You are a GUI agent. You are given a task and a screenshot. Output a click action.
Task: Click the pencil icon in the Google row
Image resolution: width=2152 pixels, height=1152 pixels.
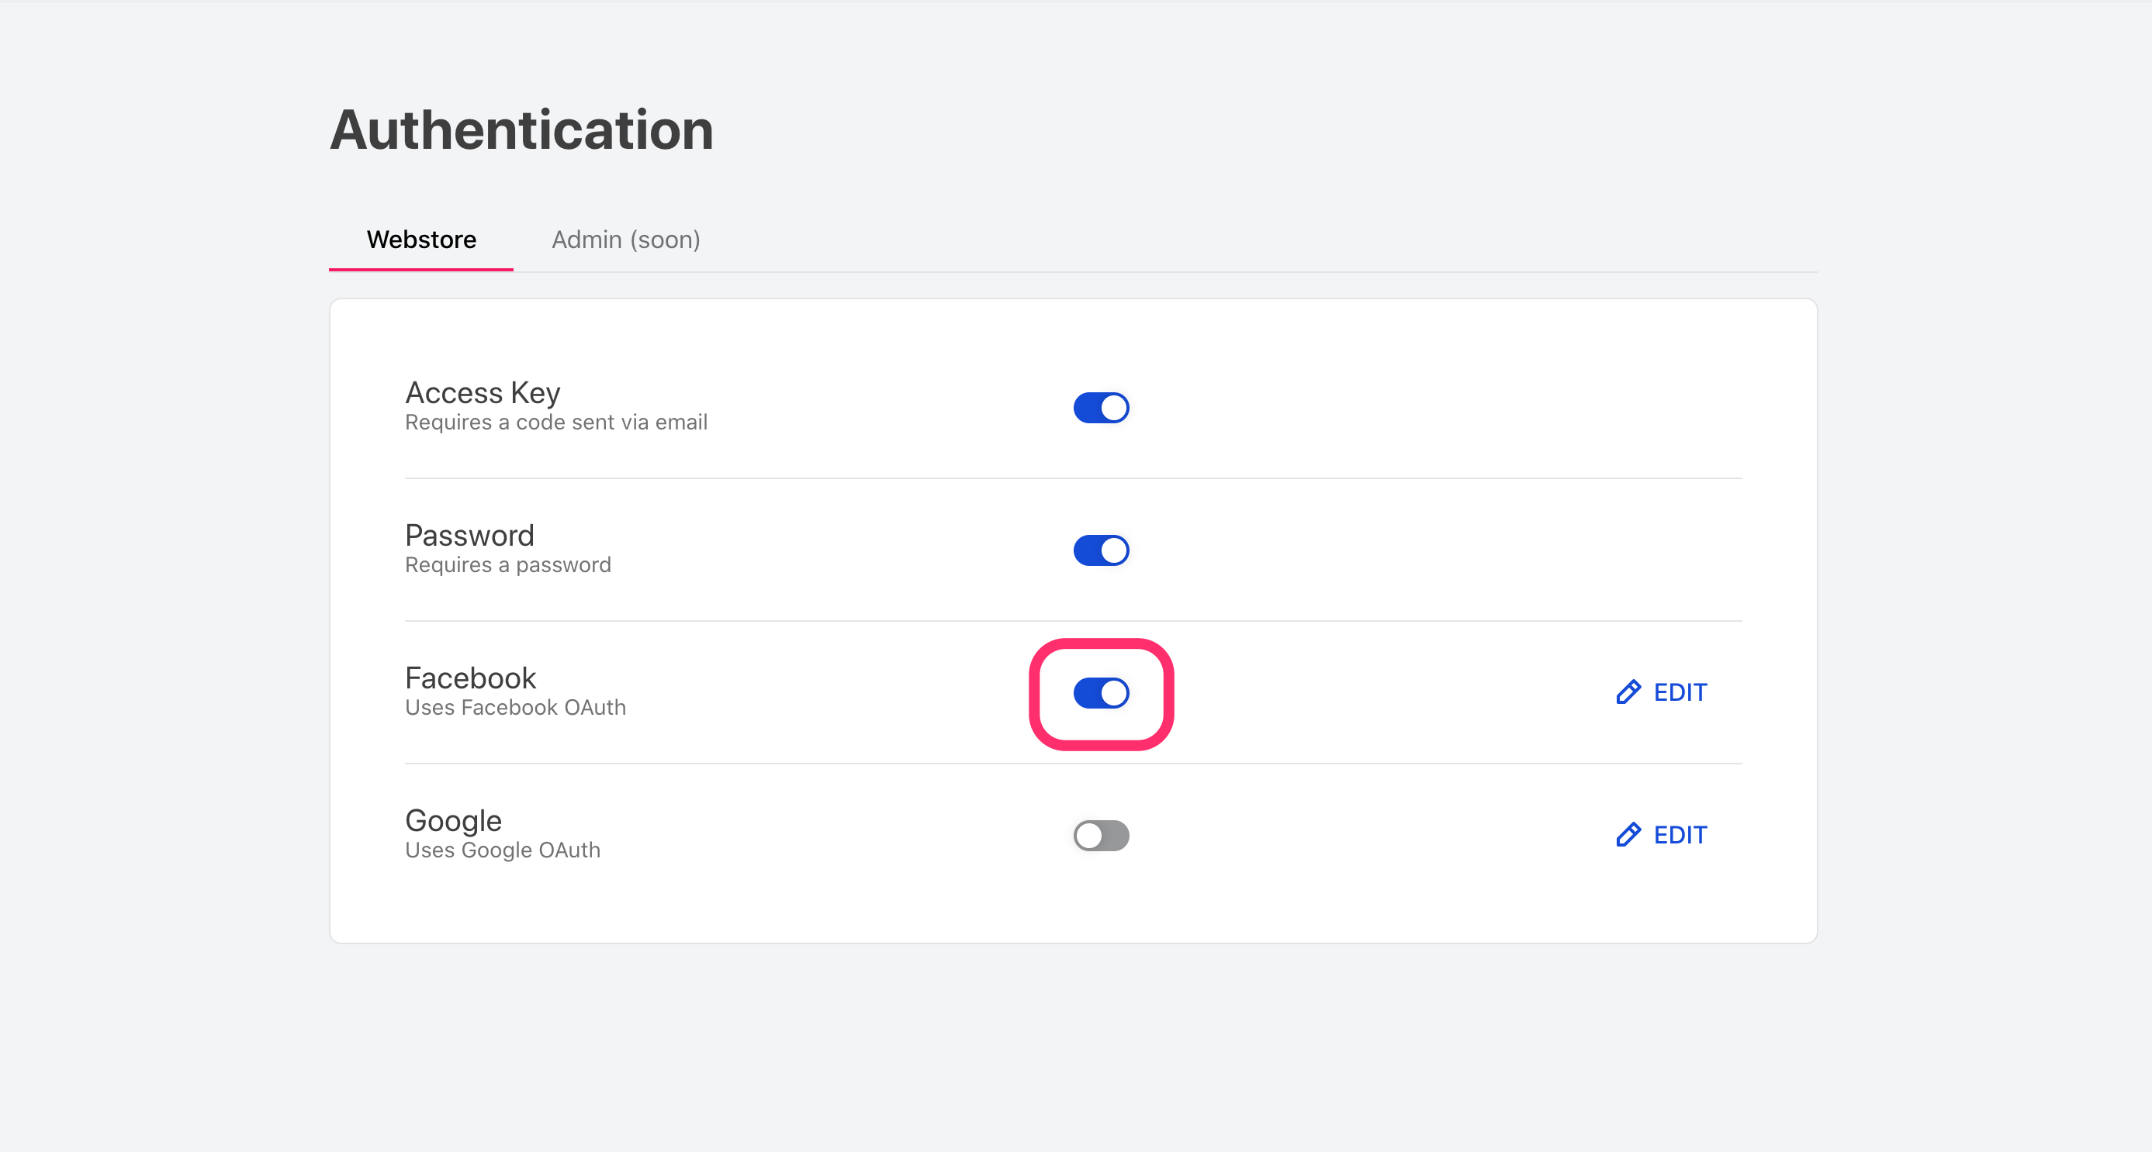click(1628, 835)
